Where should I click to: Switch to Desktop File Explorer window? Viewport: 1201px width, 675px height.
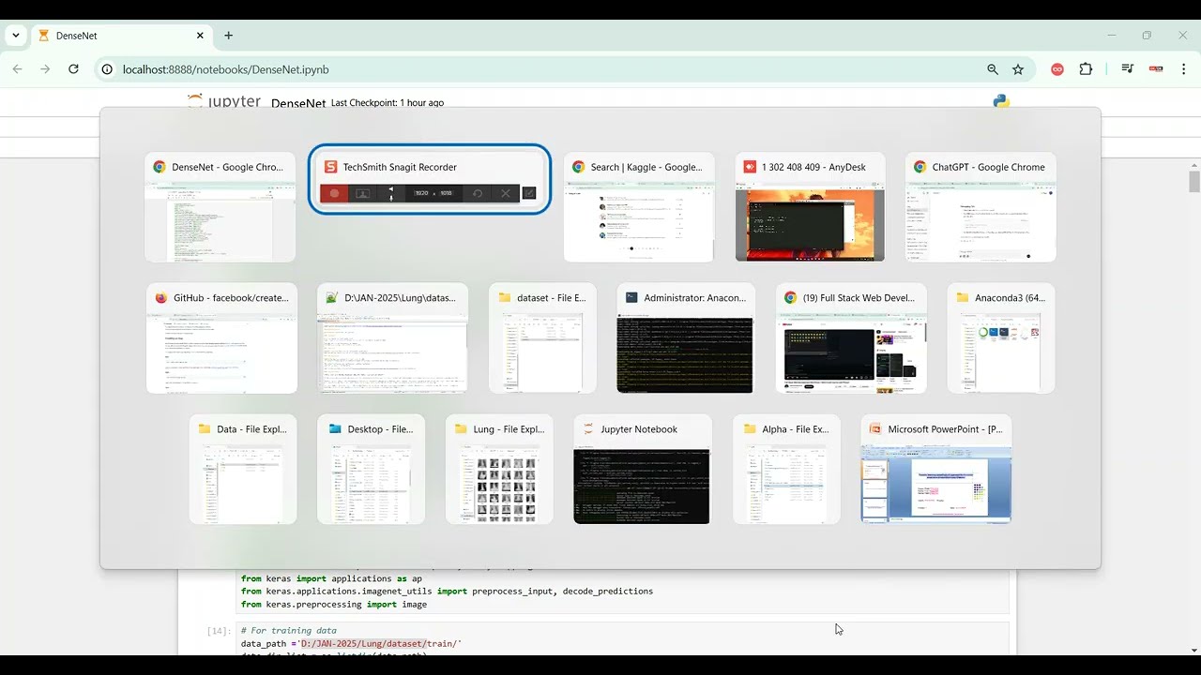[x=372, y=470]
